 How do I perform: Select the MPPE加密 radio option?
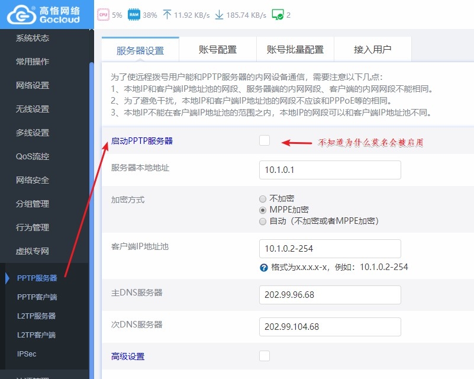[263, 210]
